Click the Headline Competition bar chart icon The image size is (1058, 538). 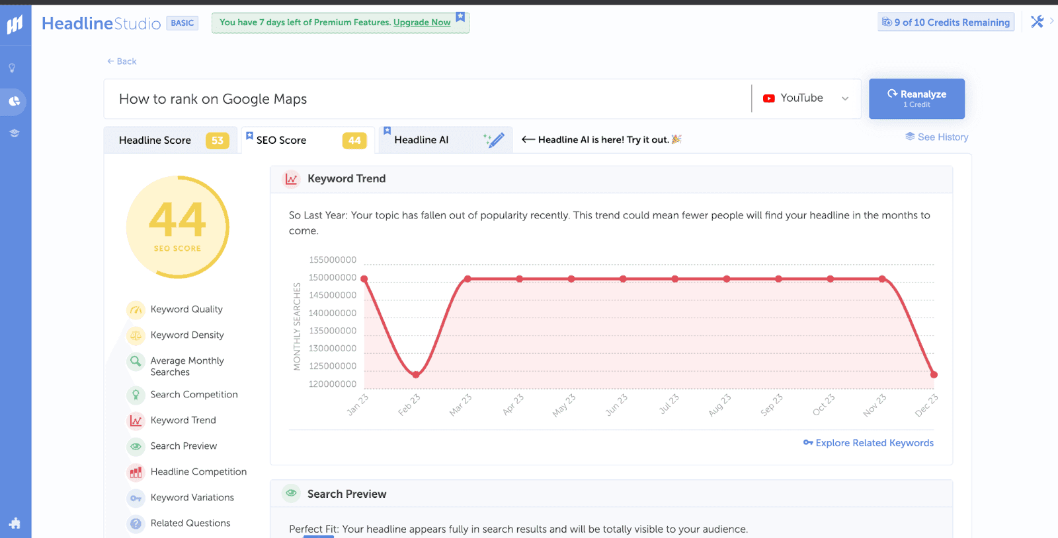pyautogui.click(x=136, y=472)
